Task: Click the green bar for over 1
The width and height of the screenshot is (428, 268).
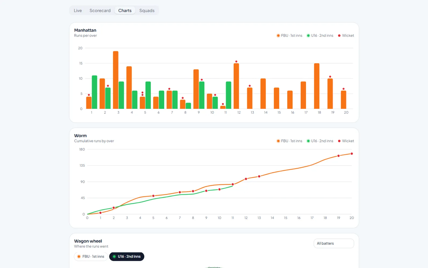Action: click(x=94, y=92)
